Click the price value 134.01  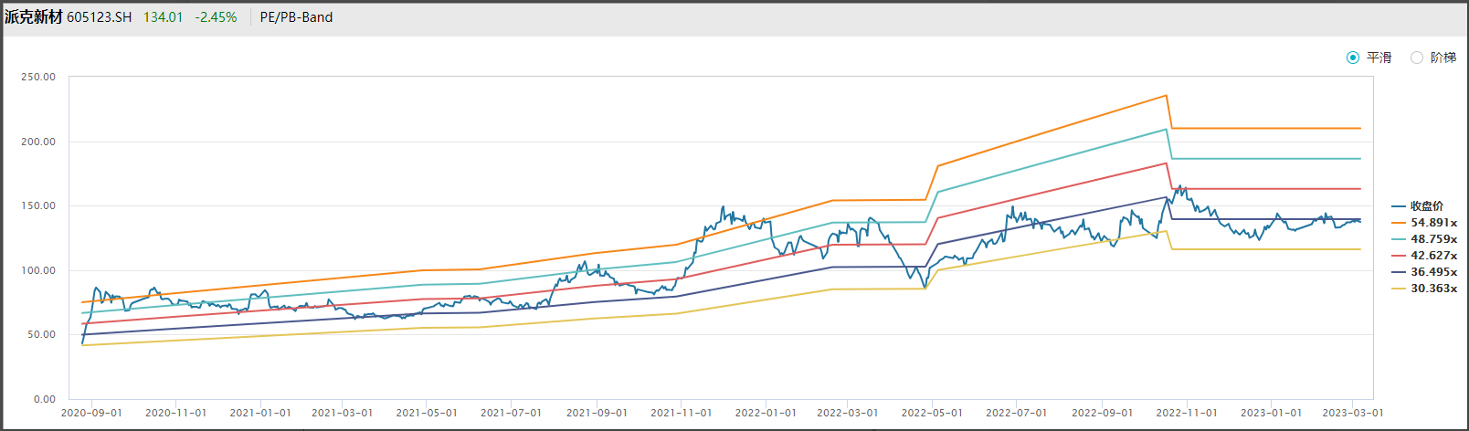click(163, 17)
